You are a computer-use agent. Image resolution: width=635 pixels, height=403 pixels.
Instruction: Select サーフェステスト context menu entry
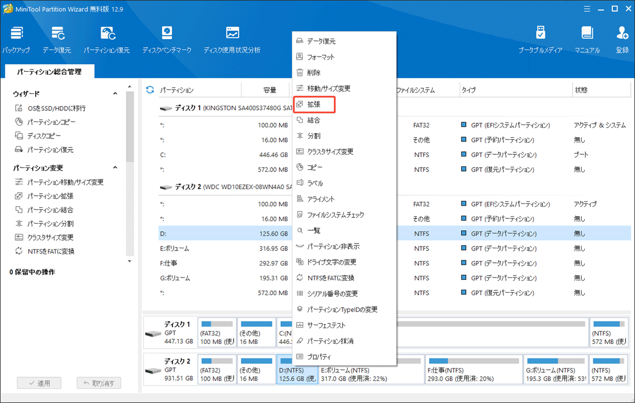(344, 325)
